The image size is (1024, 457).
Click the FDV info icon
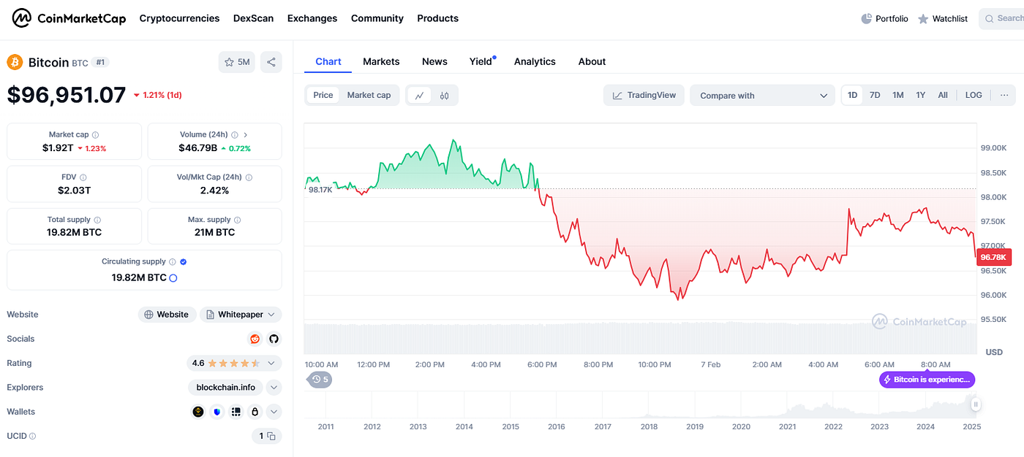pos(83,177)
